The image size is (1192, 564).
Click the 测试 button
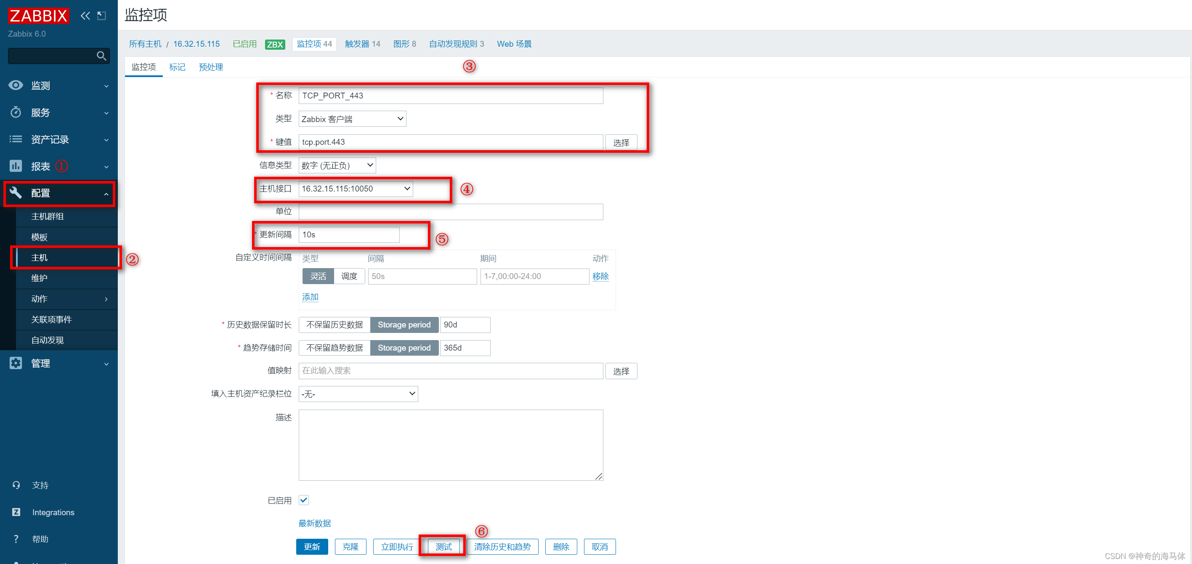443,546
